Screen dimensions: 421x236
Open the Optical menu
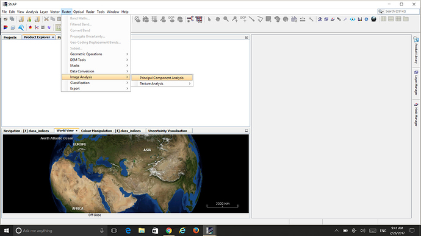pyautogui.click(x=78, y=12)
